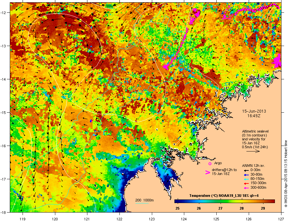Click longitude axis label 121
The image size is (288, 222).
pos(87,219)
